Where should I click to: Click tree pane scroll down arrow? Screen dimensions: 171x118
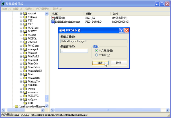(47, 106)
